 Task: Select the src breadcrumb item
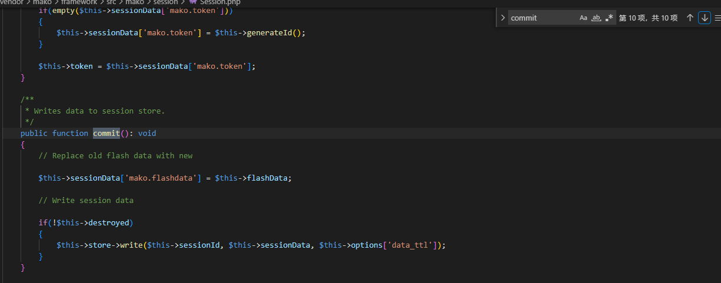[111, 2]
